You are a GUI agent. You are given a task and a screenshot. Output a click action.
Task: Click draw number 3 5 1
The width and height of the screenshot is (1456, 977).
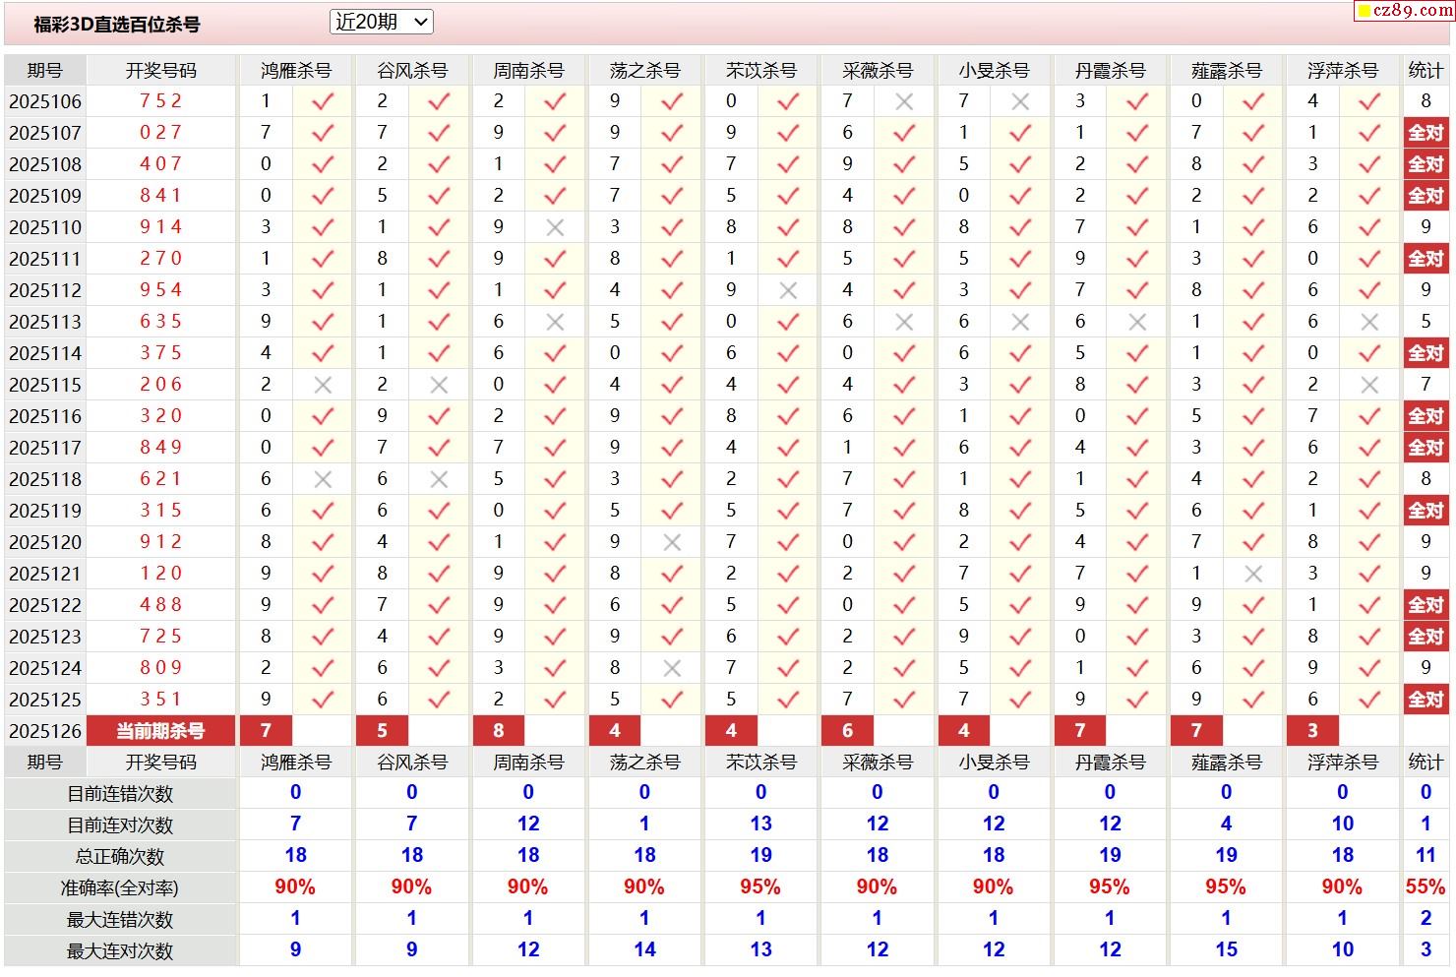(161, 699)
